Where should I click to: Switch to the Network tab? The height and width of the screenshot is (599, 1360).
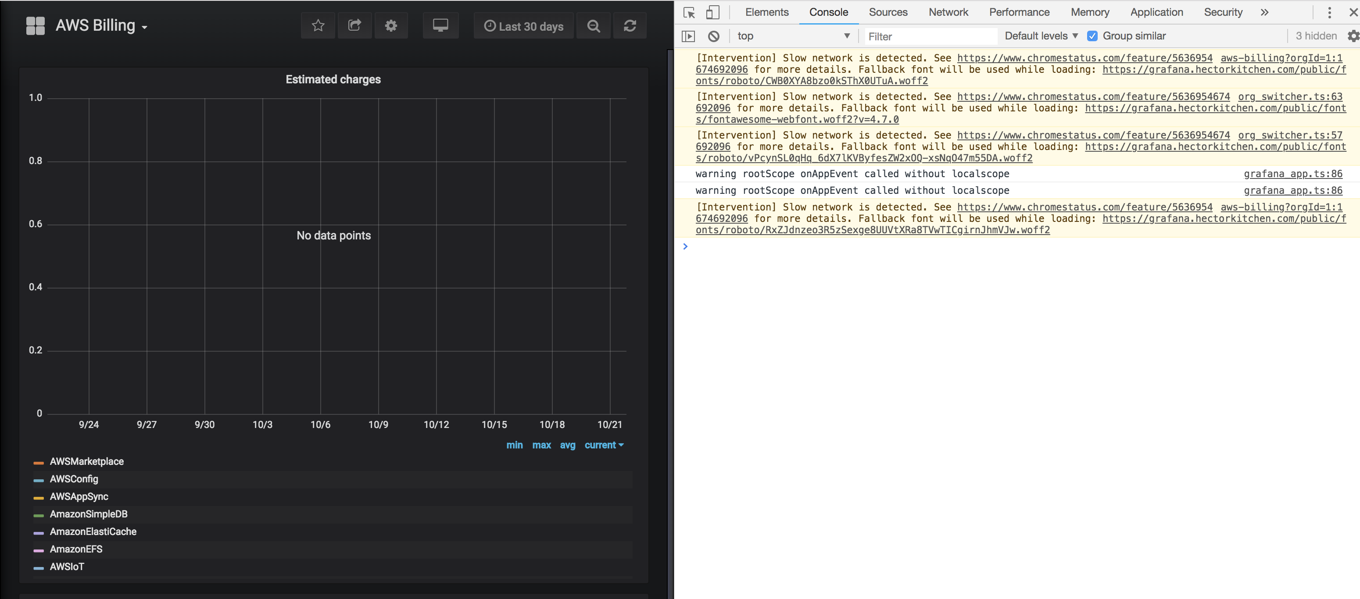click(948, 12)
